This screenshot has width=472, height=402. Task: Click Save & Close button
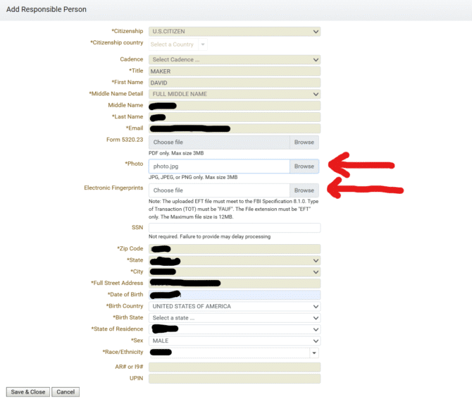pos(27,392)
